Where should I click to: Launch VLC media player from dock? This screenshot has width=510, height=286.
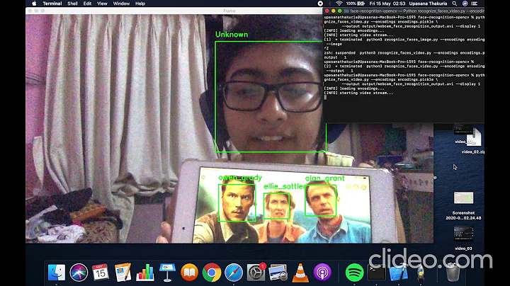[300, 273]
